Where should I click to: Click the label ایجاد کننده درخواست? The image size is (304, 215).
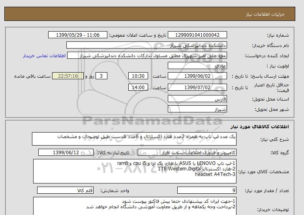(267, 56)
